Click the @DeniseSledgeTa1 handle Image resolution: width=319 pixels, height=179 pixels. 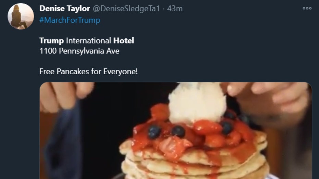coord(126,9)
